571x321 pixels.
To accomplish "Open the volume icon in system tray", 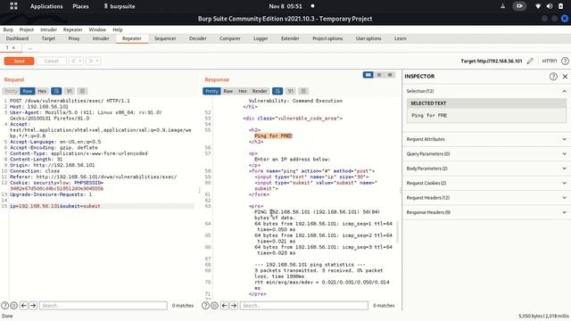I will coord(550,6).
